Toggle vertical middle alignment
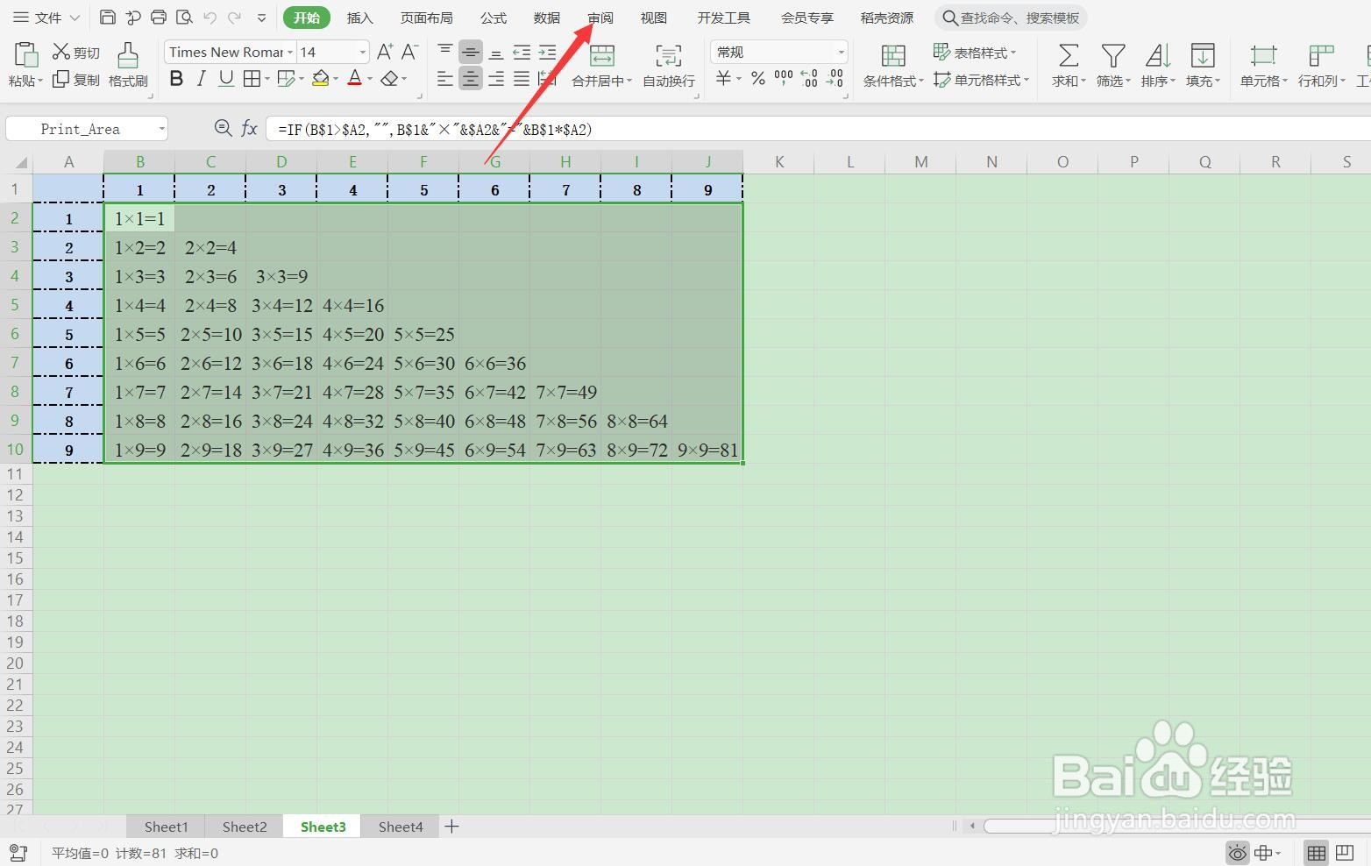The height and width of the screenshot is (866, 1371). click(471, 53)
